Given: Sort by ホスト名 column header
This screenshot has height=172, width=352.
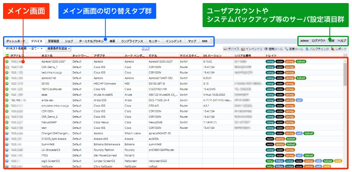Looking at the screenshot, I should pos(56,56).
